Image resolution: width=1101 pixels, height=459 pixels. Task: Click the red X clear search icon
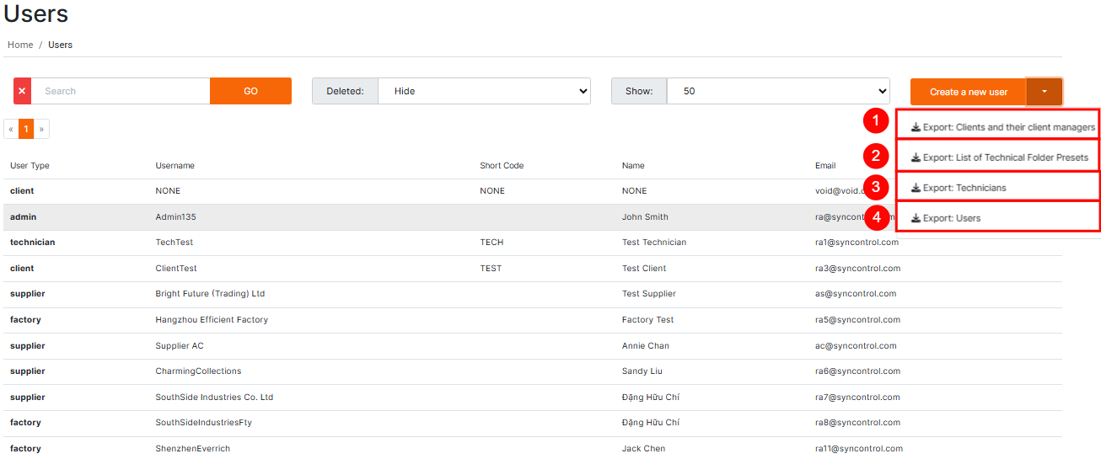(22, 91)
